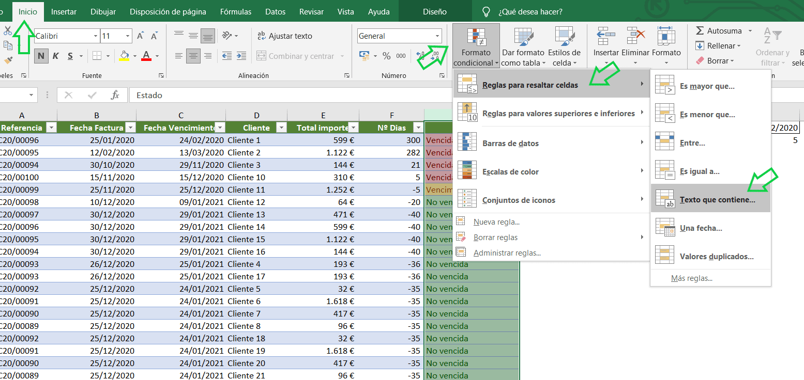The image size is (804, 380).
Task: Switch to the Insertar ribbon tab
Action: pyautogui.click(x=64, y=11)
